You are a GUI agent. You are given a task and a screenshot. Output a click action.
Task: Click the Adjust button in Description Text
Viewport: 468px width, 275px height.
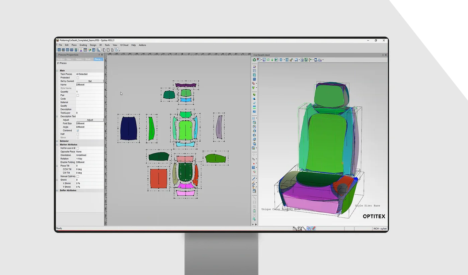89,120
